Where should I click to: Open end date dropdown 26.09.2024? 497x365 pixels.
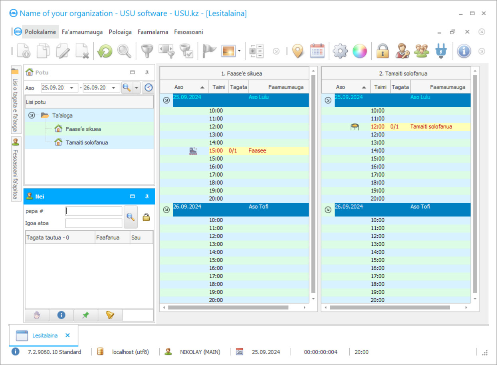[x=115, y=88]
